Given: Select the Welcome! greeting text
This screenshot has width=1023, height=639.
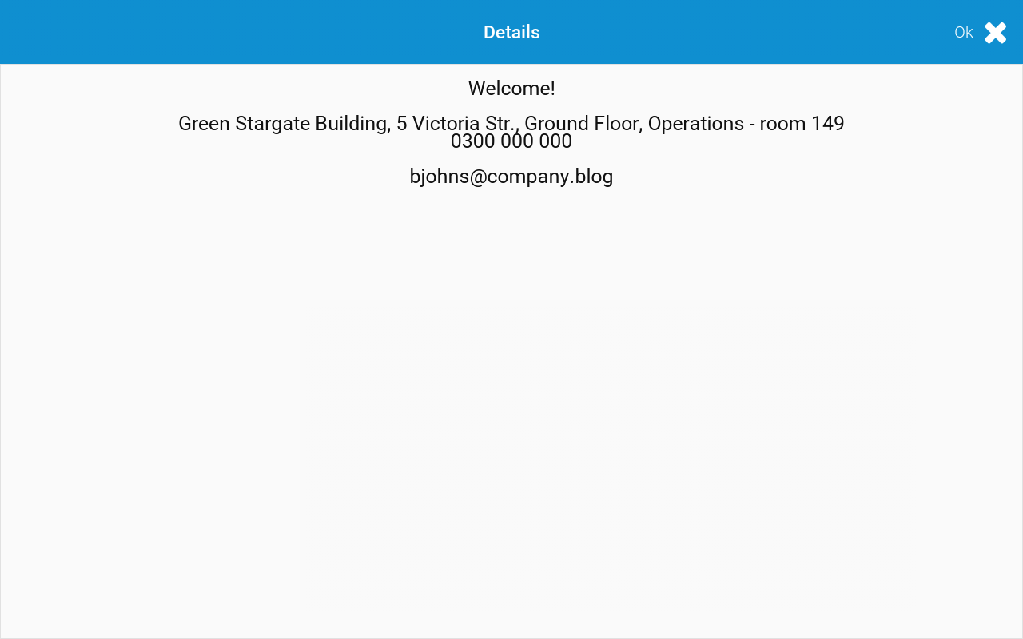Looking at the screenshot, I should (x=511, y=89).
